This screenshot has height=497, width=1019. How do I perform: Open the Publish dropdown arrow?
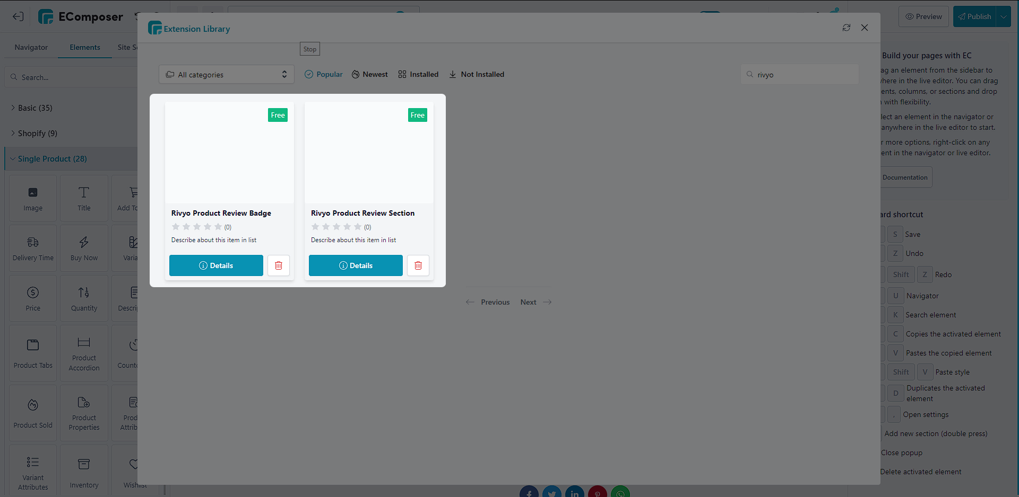click(1004, 16)
